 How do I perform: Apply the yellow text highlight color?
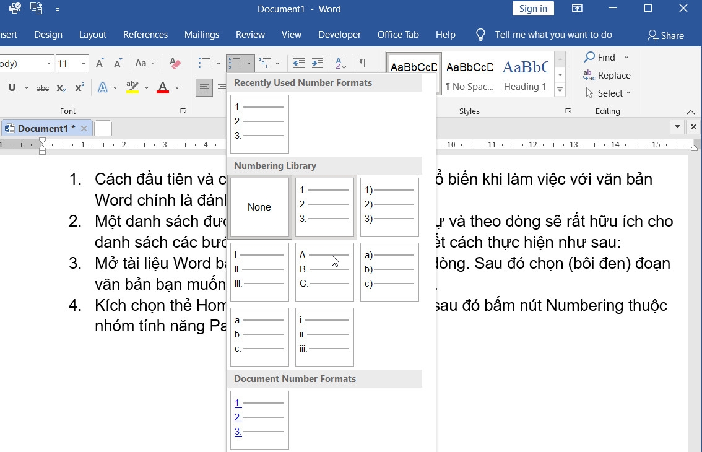(x=132, y=87)
